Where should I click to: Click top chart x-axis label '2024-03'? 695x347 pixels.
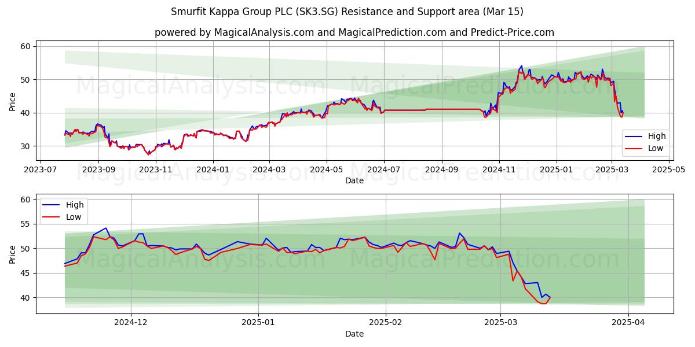269,169
